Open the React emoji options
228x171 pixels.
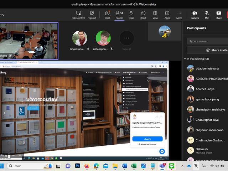pos(143,15)
